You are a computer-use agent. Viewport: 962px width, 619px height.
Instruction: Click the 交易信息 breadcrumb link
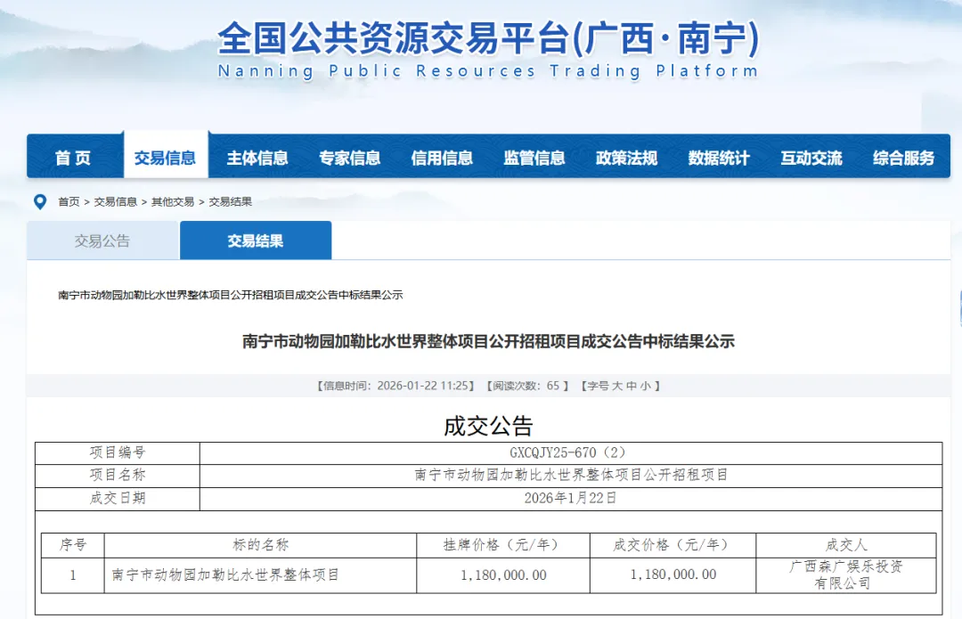coord(115,202)
